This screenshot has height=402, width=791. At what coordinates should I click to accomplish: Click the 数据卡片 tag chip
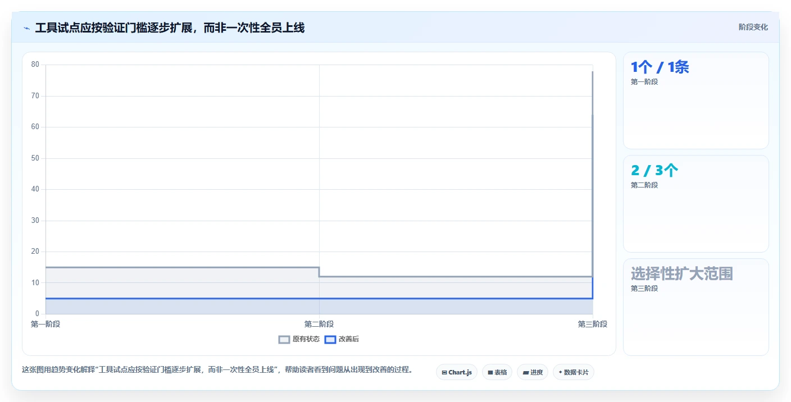click(574, 372)
